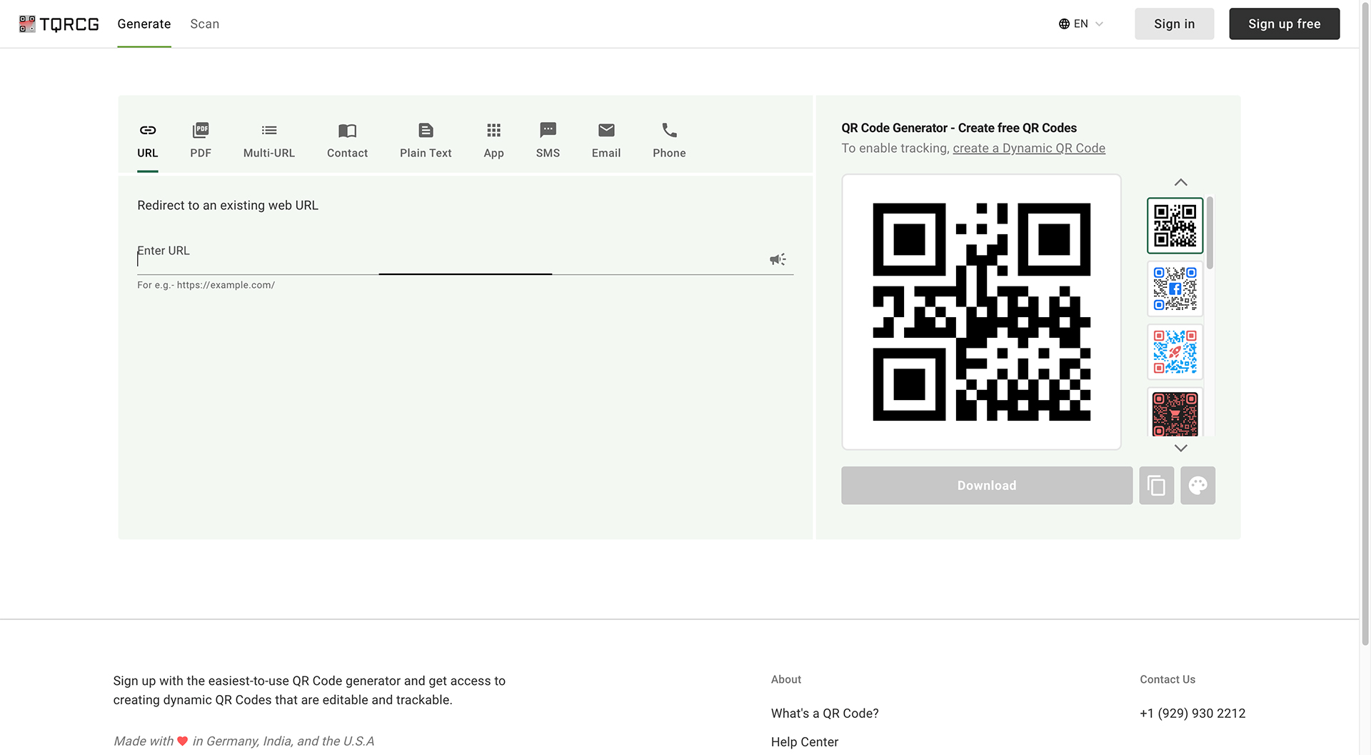This screenshot has height=755, width=1371.
Task: Select the Multi-URL QR code type
Action: (269, 140)
